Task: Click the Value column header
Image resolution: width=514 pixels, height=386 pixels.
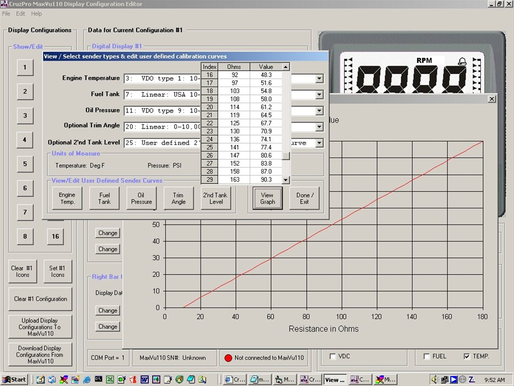Action: 266,67
